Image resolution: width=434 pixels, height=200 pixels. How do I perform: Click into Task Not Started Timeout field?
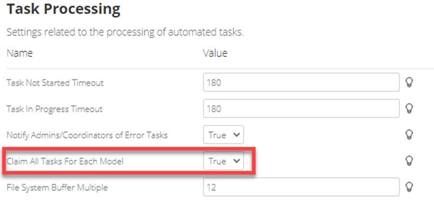[301, 83]
